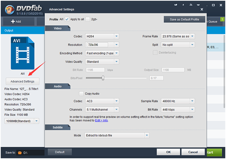Click the Video Quality: Standard info text

[x=19, y=110]
